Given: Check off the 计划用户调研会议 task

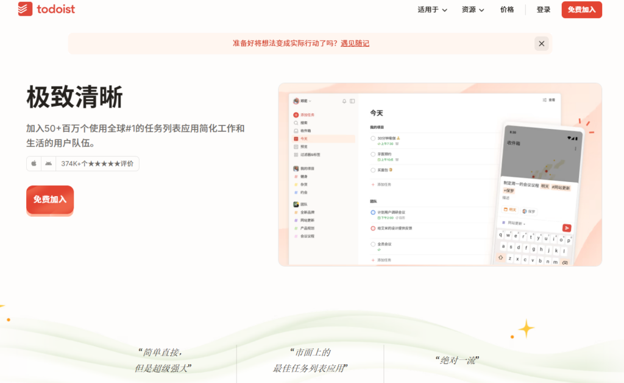Looking at the screenshot, I should 373,213.
